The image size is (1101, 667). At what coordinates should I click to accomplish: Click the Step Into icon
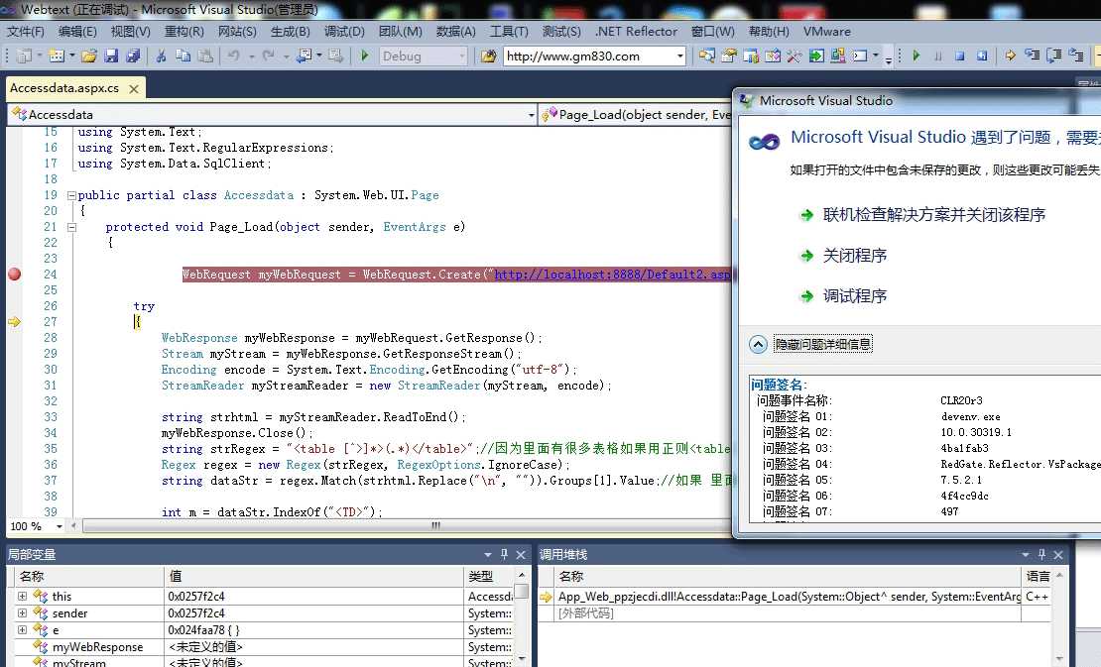(x=1033, y=56)
